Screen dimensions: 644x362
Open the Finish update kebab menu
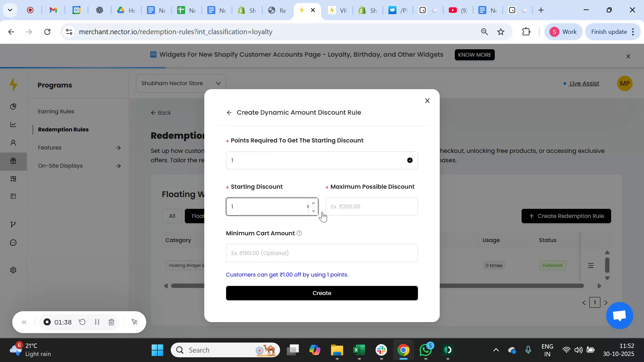[633, 32]
